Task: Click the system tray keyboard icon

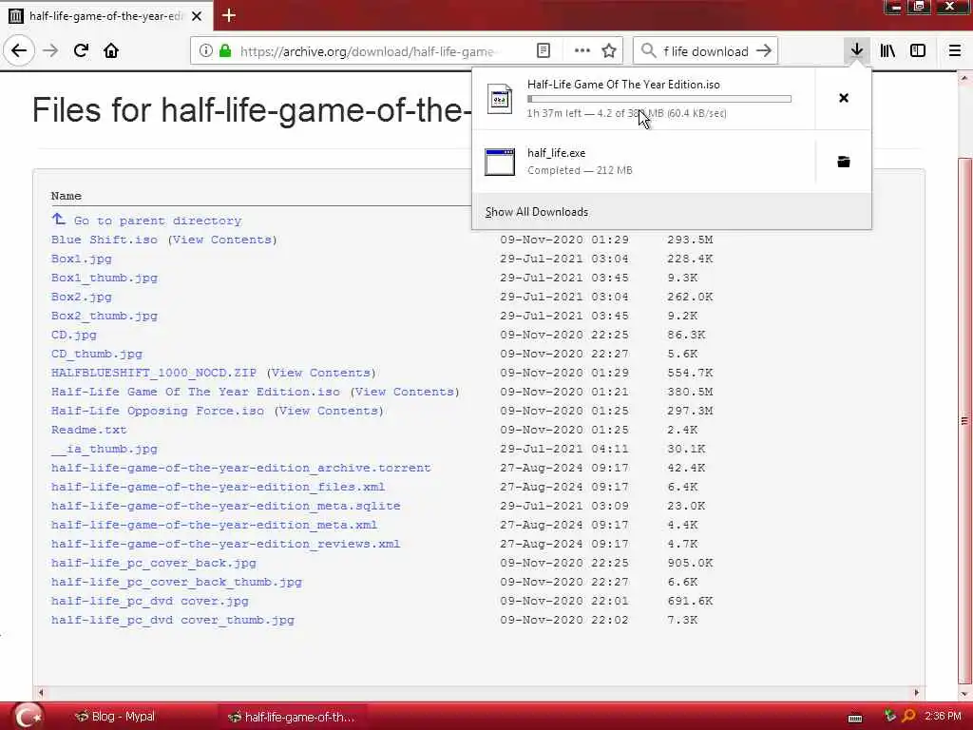Action: point(855,719)
